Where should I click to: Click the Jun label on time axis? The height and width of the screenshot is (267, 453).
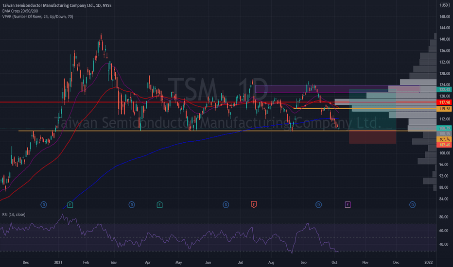click(x=208, y=262)
